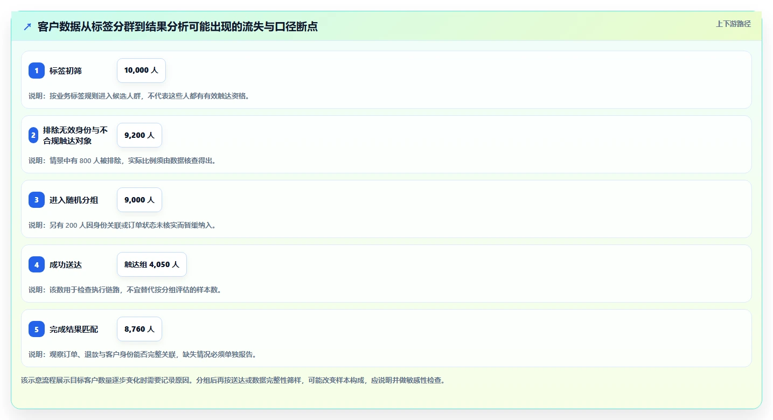Select the 标签初筛 step label
773x420 pixels.
tap(66, 71)
